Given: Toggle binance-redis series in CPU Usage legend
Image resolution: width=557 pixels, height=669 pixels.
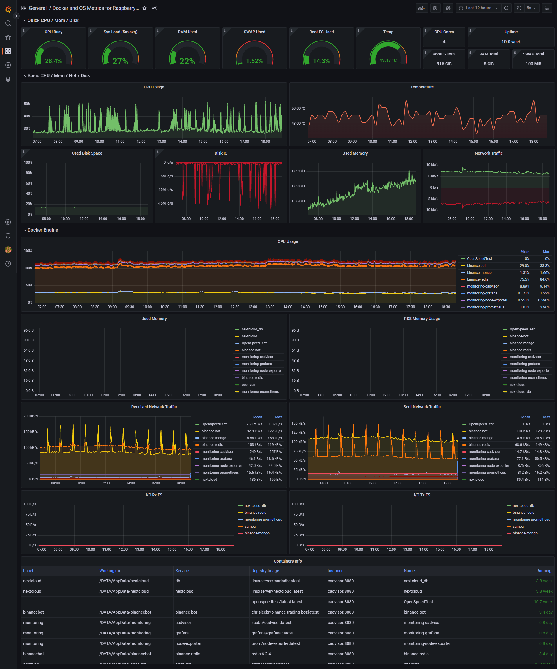Looking at the screenshot, I should pyautogui.click(x=477, y=279).
